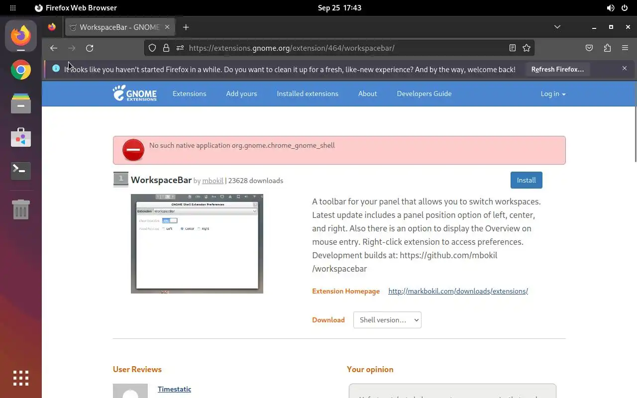
Task: Open the tracking protection shield icon
Action: pos(152,48)
